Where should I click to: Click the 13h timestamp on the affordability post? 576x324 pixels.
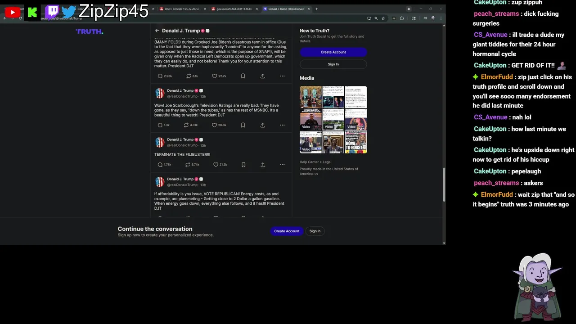tap(203, 185)
